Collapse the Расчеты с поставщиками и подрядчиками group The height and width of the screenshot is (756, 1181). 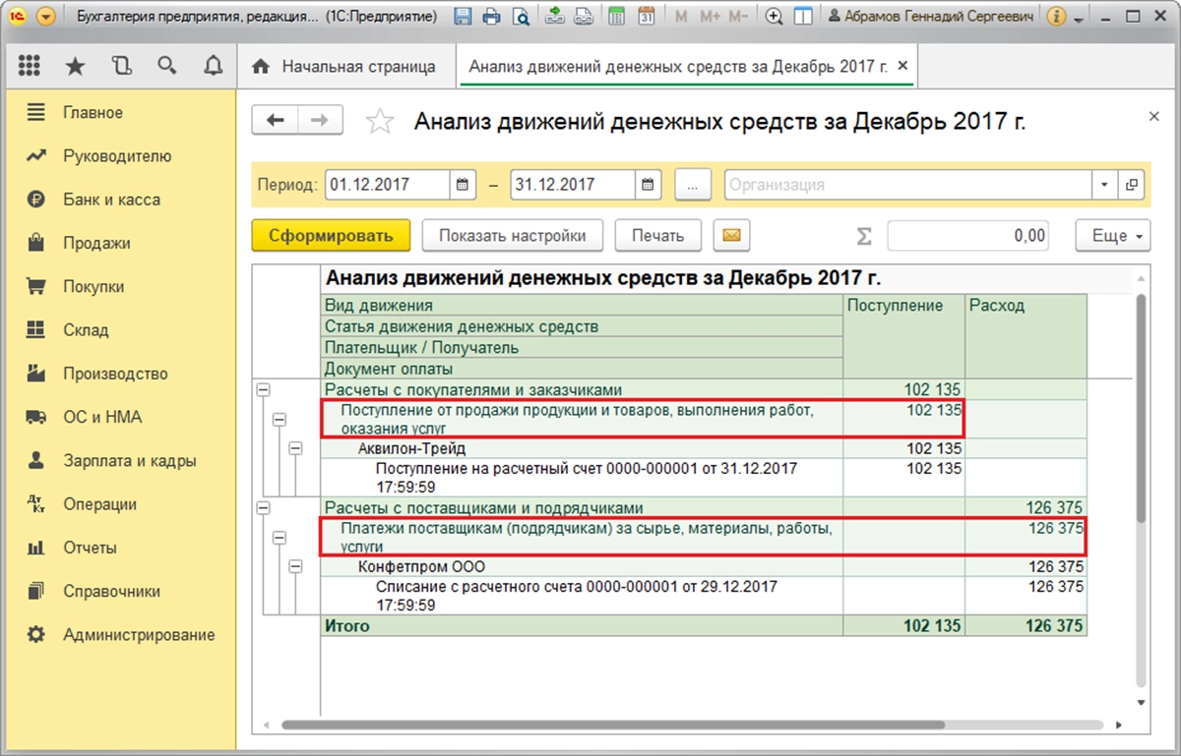point(263,507)
